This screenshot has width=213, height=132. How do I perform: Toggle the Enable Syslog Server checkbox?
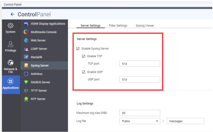[78, 49]
